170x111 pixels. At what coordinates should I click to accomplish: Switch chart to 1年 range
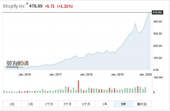tap(105, 104)
